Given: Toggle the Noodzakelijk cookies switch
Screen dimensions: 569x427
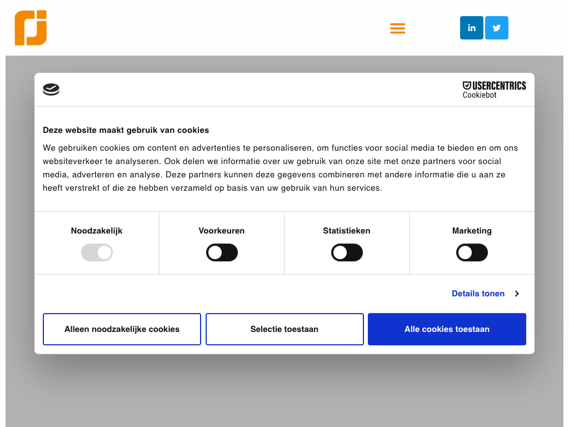Looking at the screenshot, I should pyautogui.click(x=97, y=253).
